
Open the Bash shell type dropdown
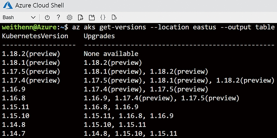point(19,17)
